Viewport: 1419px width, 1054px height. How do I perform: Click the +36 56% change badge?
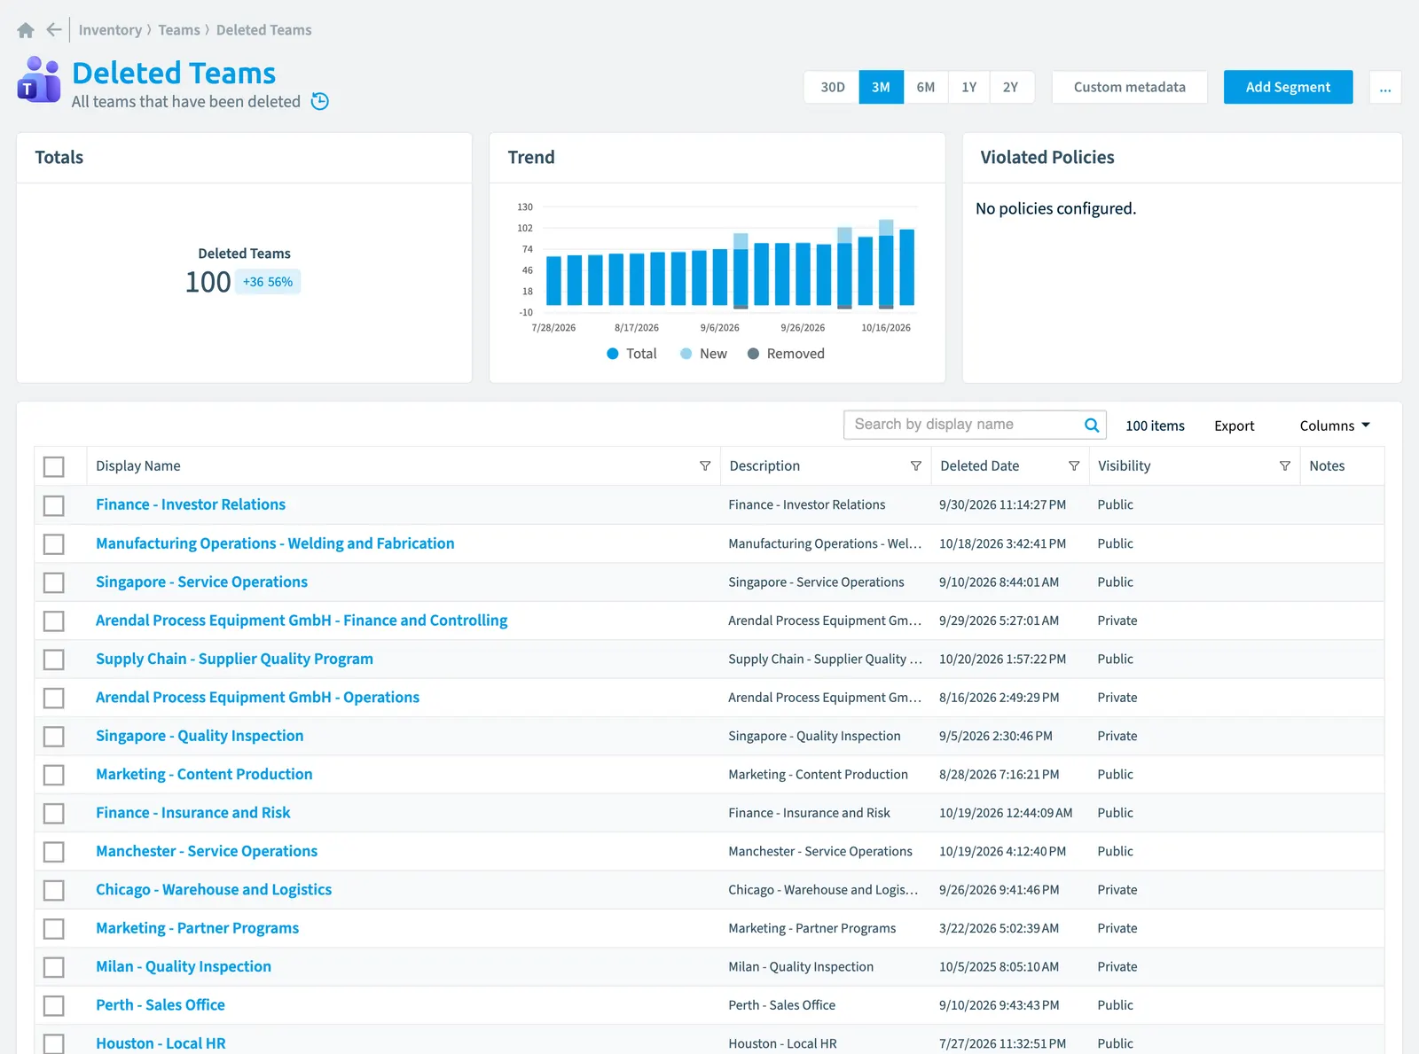pos(268,282)
